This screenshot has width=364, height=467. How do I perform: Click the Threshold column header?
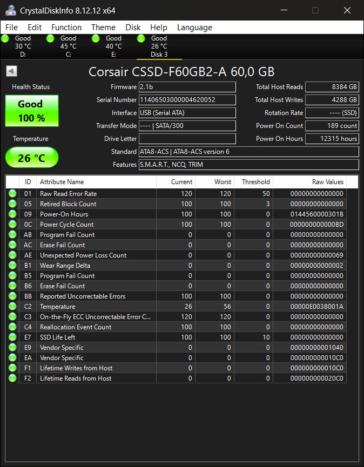253,182
